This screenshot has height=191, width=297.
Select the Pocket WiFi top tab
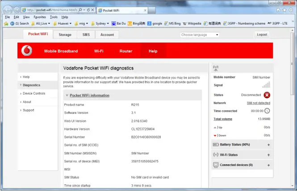click(38, 34)
